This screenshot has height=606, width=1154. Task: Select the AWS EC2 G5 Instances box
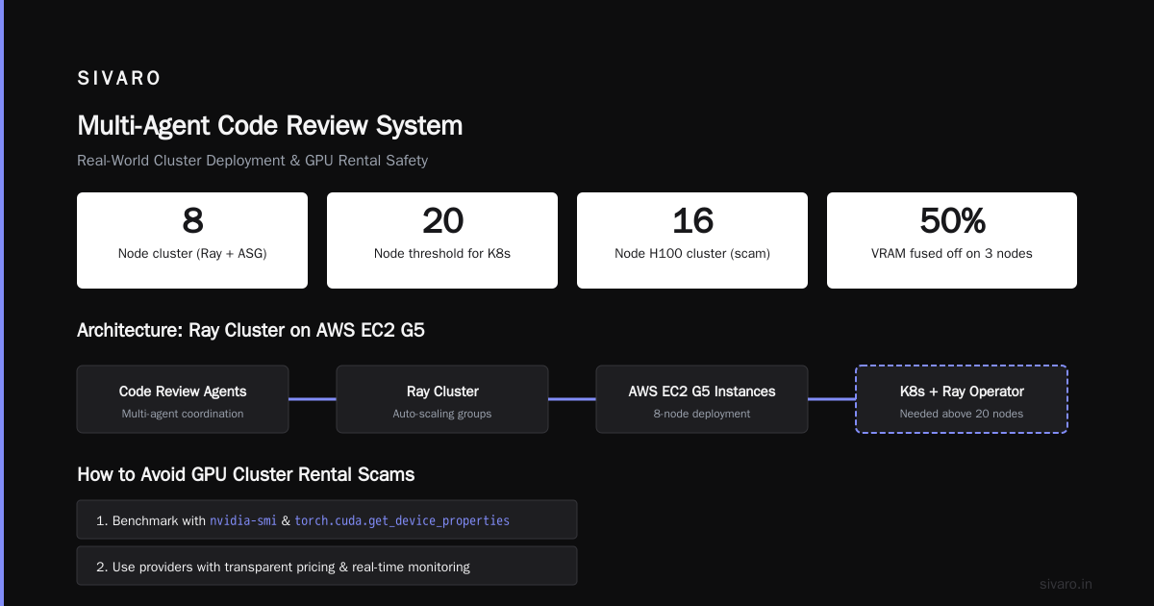(x=702, y=399)
